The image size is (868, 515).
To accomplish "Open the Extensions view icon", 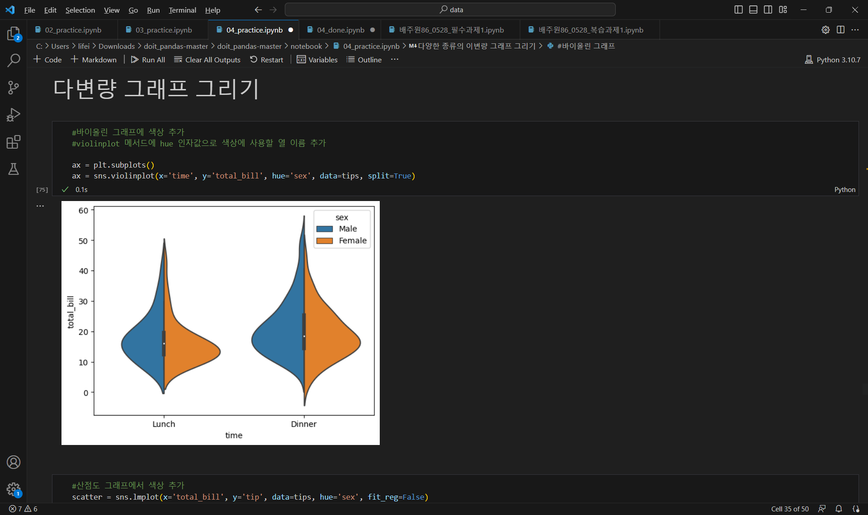I will pyautogui.click(x=14, y=142).
